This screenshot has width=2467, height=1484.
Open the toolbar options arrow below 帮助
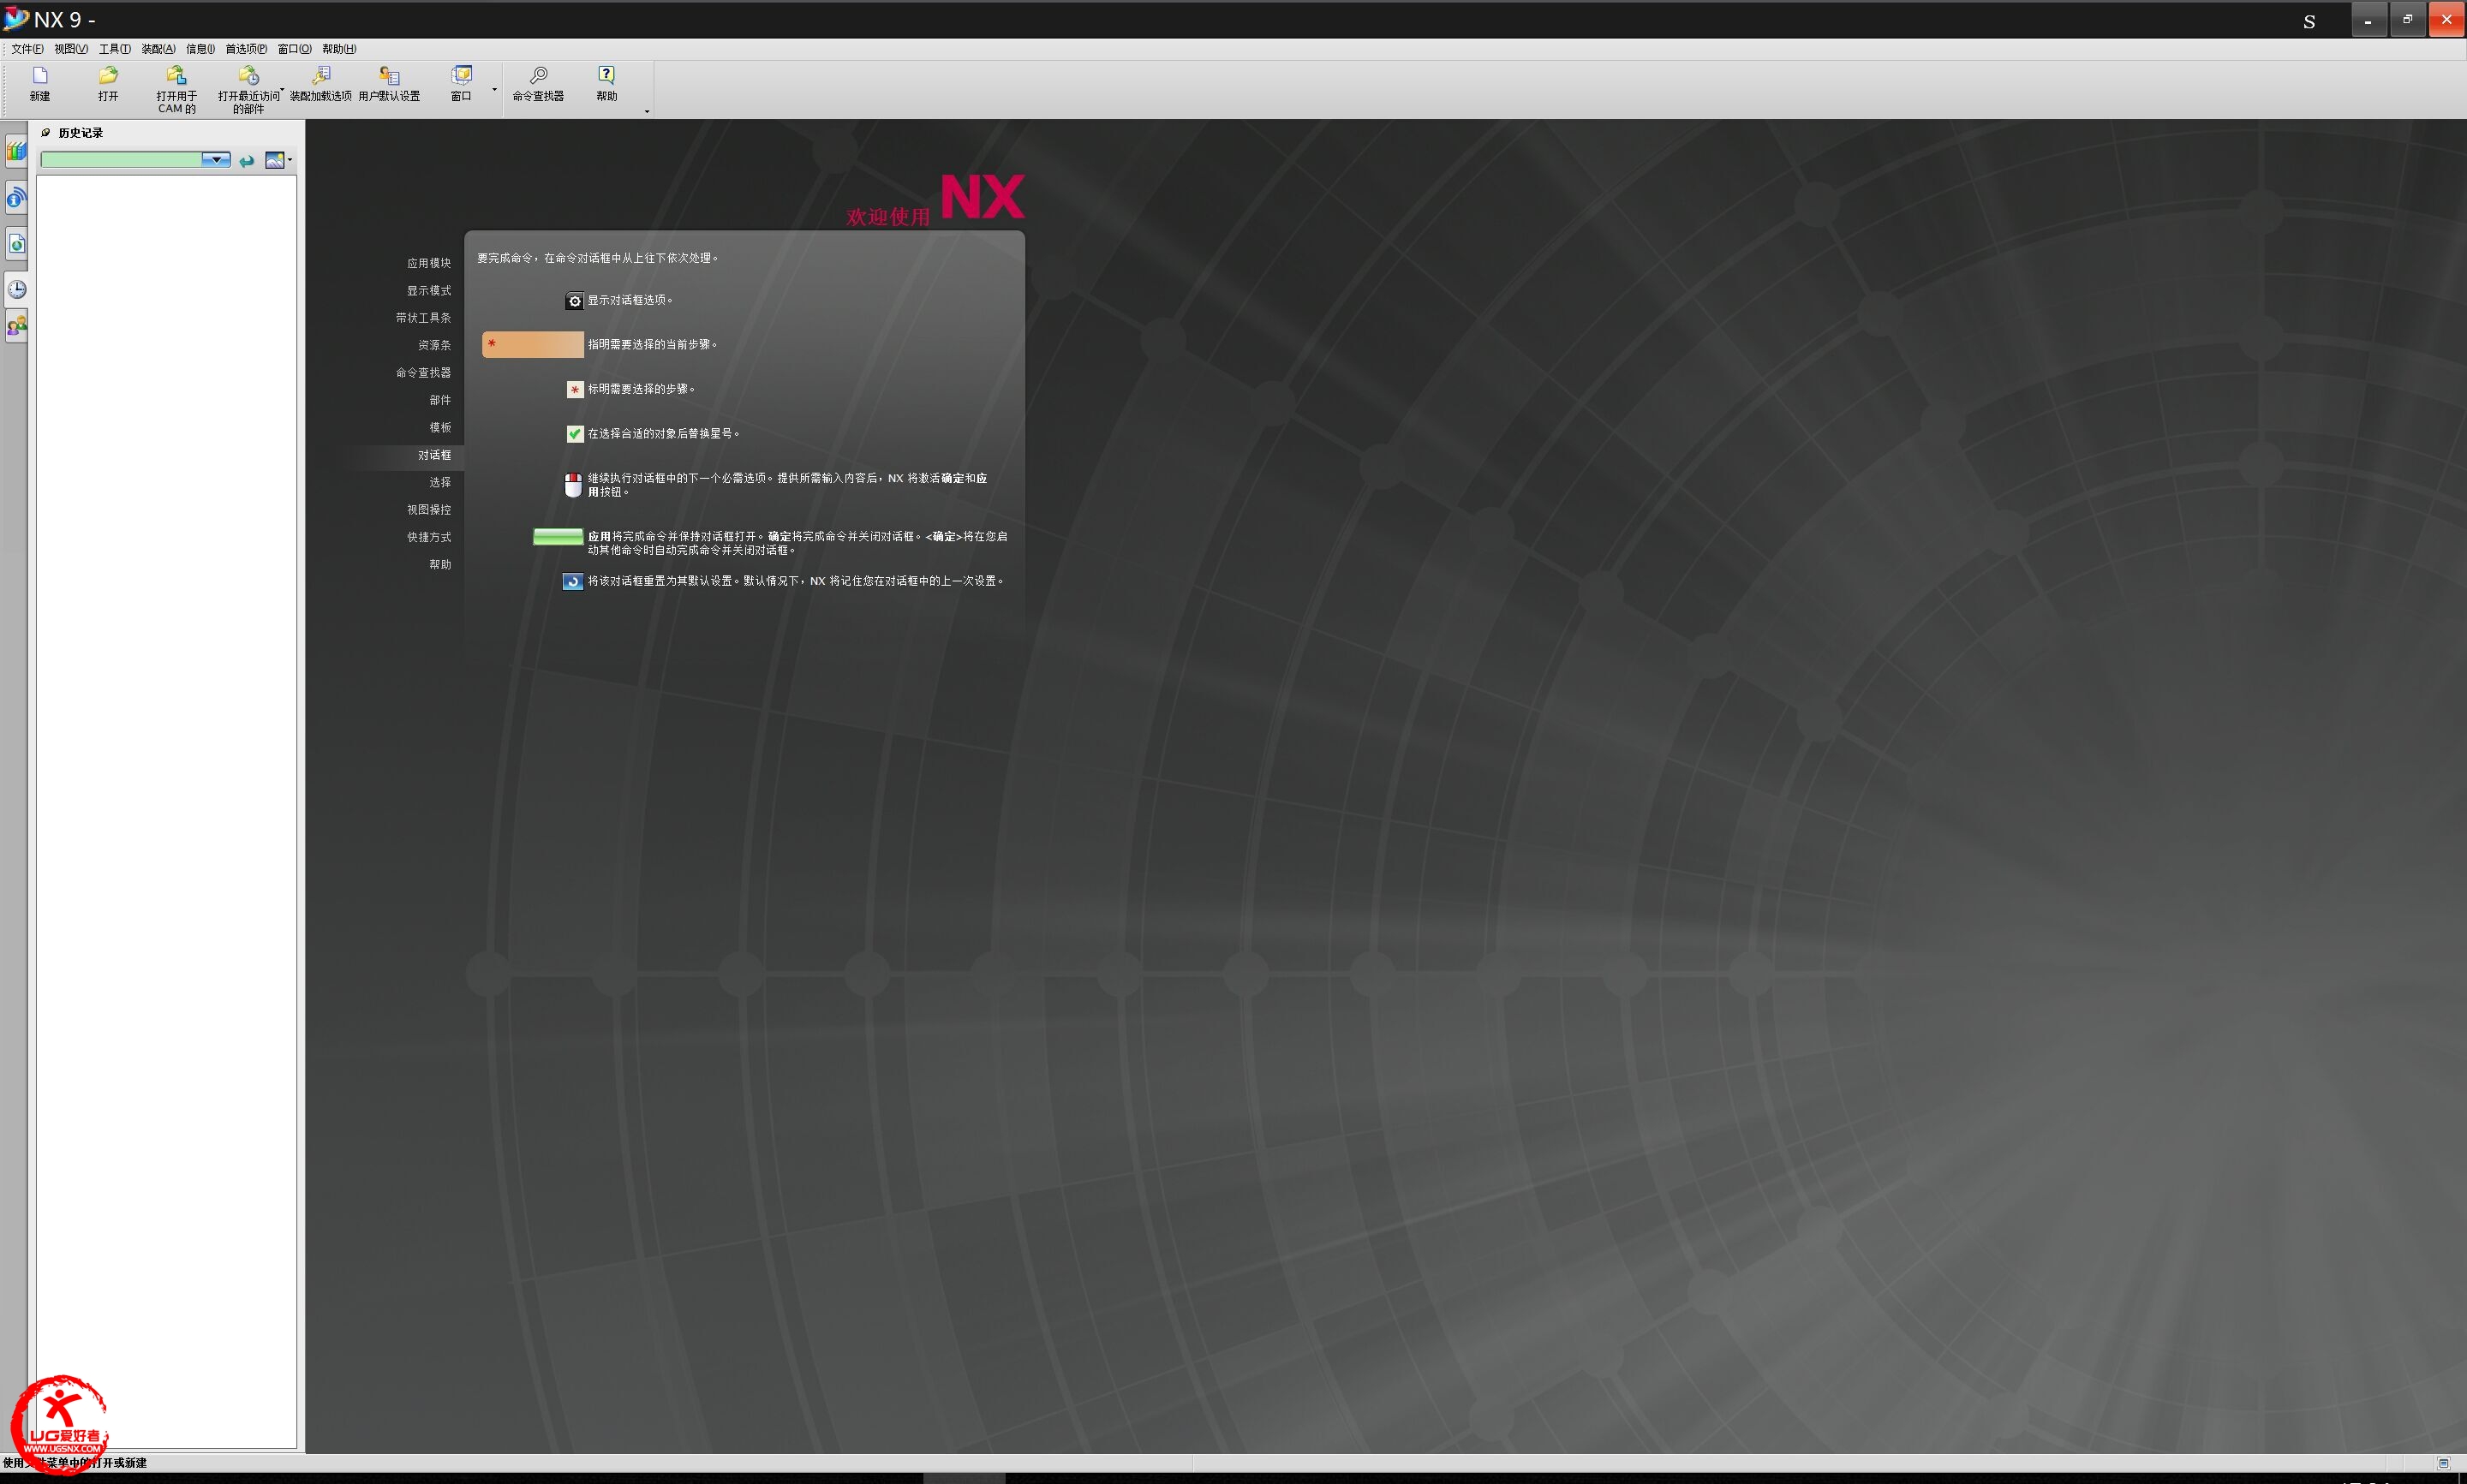[x=647, y=111]
